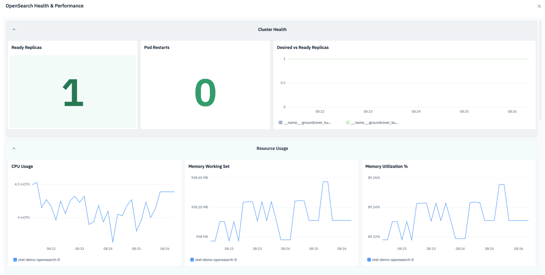Click the Desired vs Ready Replicas title
The image size is (545, 275).
click(303, 47)
